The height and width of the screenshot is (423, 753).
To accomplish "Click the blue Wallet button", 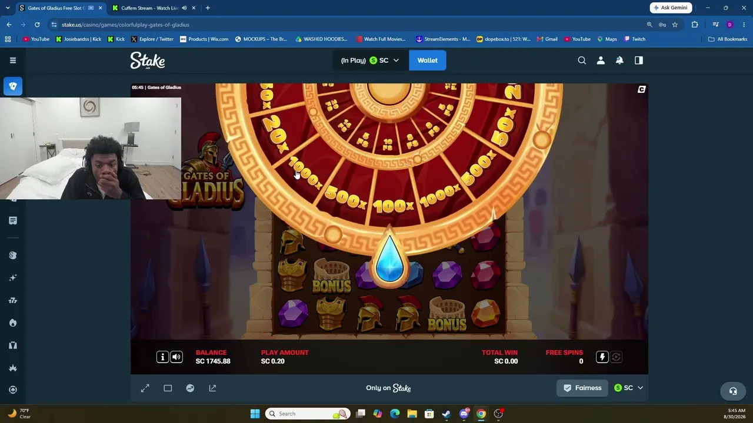I will tap(428, 60).
